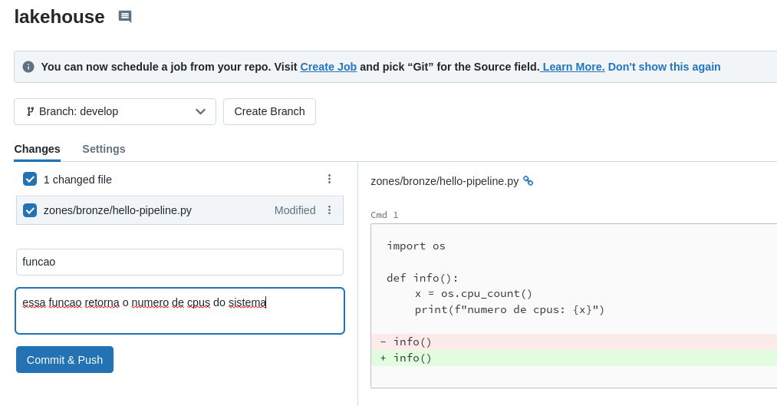Click the git branch icon
The width and height of the screenshot is (777, 406).
coord(31,111)
